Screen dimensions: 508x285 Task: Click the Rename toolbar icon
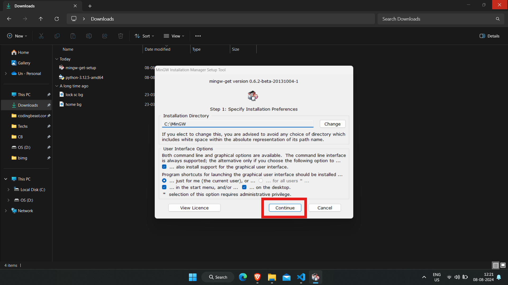coord(89,36)
